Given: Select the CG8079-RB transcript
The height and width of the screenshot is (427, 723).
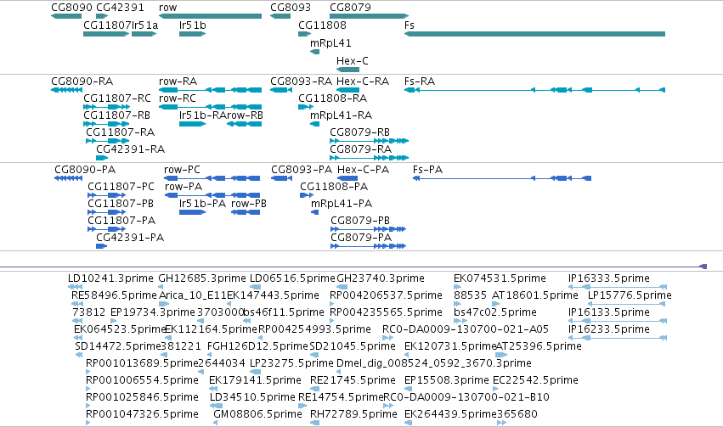Looking at the screenshot, I should tap(369, 141).
